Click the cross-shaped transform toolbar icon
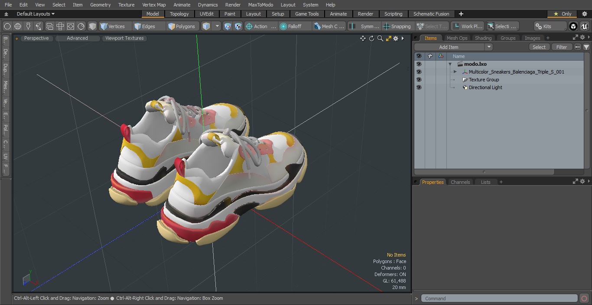 pos(60,26)
